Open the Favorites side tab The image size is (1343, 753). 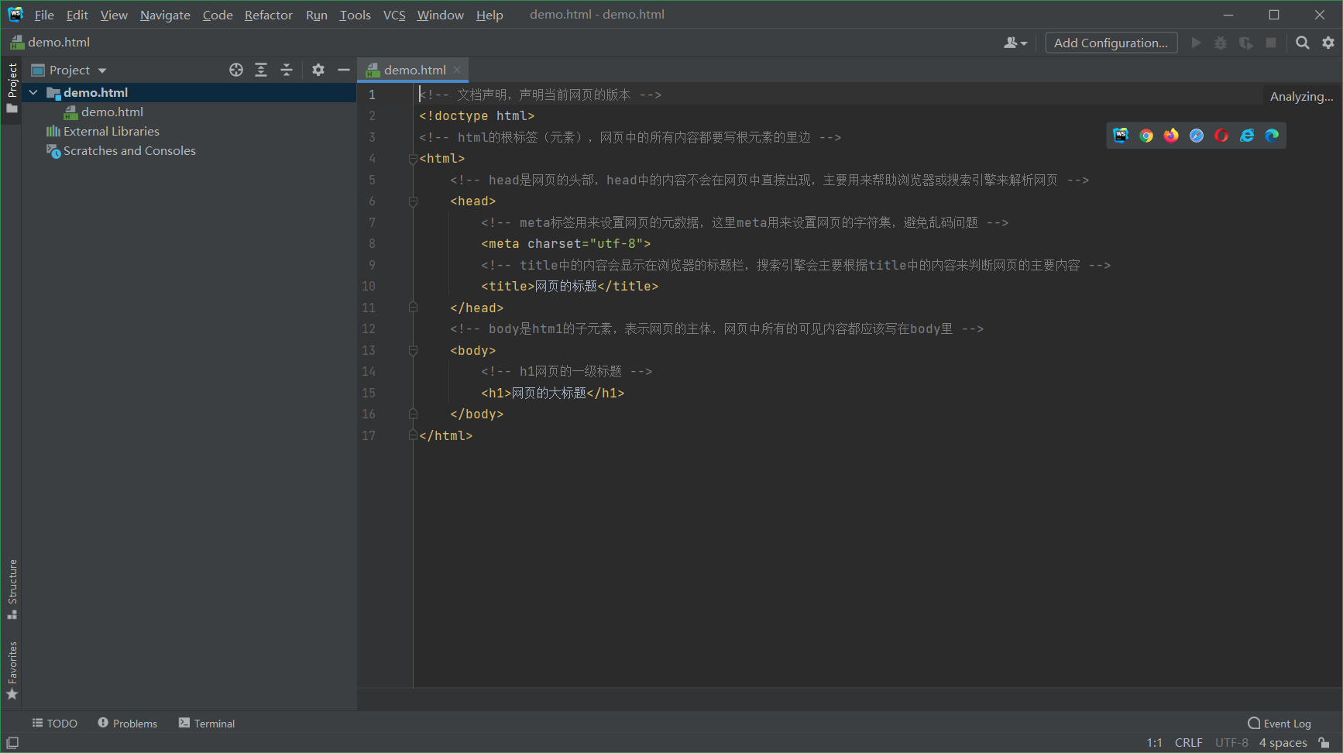pos(12,671)
